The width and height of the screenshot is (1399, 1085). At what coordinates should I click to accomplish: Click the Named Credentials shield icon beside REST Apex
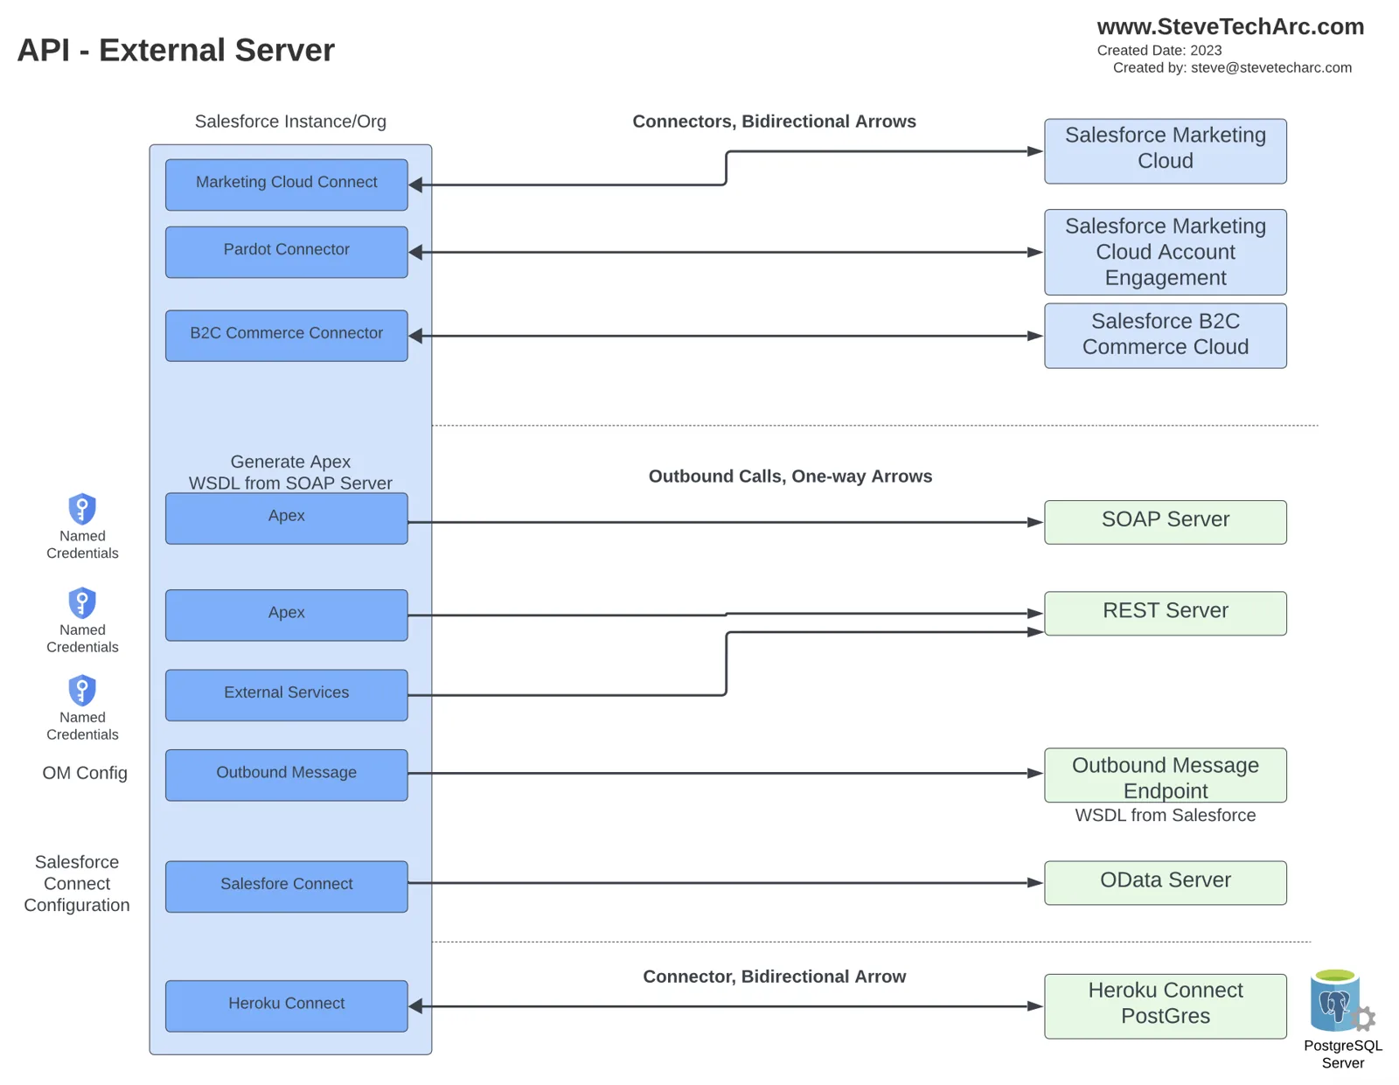click(82, 602)
